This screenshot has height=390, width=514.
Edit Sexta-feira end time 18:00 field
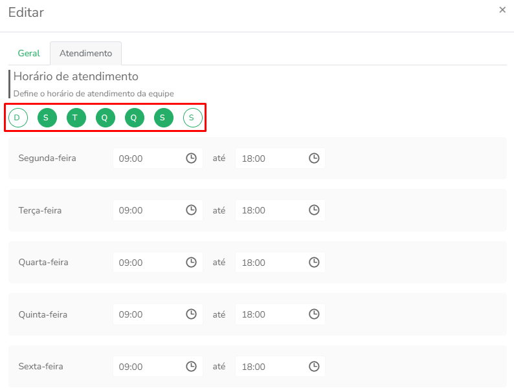click(280, 366)
